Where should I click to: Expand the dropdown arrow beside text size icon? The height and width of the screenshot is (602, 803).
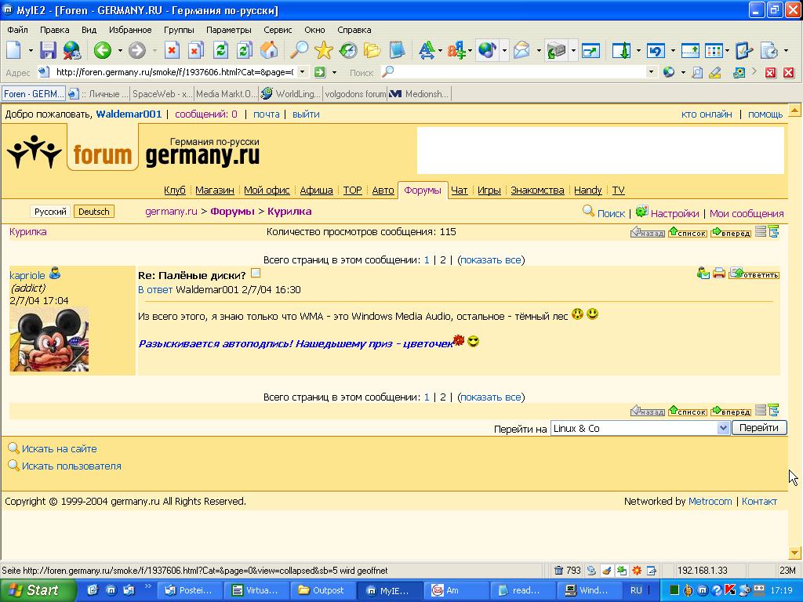point(440,51)
